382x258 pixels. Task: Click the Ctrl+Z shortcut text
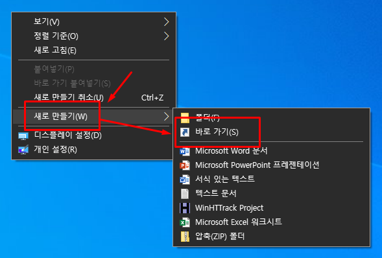pos(152,98)
